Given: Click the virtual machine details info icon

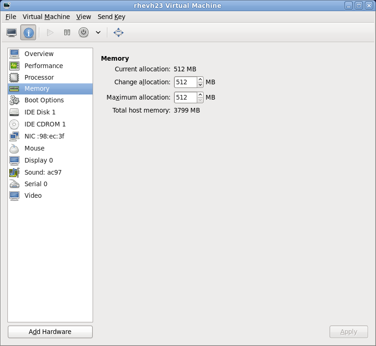Looking at the screenshot, I should (28, 32).
